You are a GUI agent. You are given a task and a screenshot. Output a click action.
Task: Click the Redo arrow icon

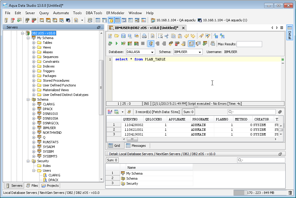click(x=193, y=36)
